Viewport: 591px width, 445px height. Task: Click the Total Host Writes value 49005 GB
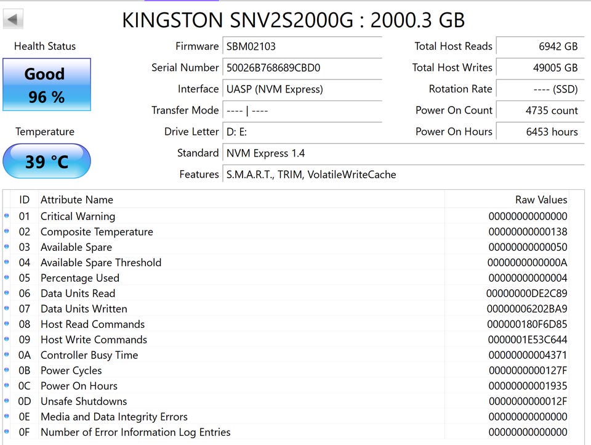pos(540,68)
